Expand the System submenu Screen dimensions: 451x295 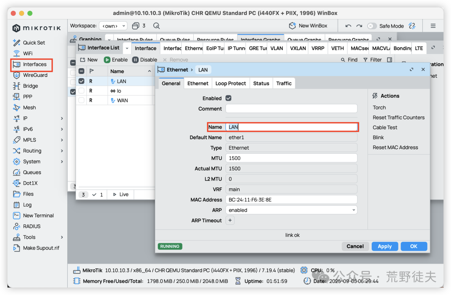coord(62,161)
